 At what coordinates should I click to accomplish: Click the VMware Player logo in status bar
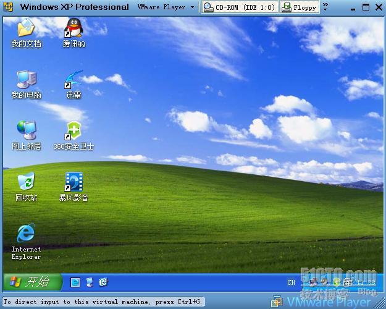321,302
